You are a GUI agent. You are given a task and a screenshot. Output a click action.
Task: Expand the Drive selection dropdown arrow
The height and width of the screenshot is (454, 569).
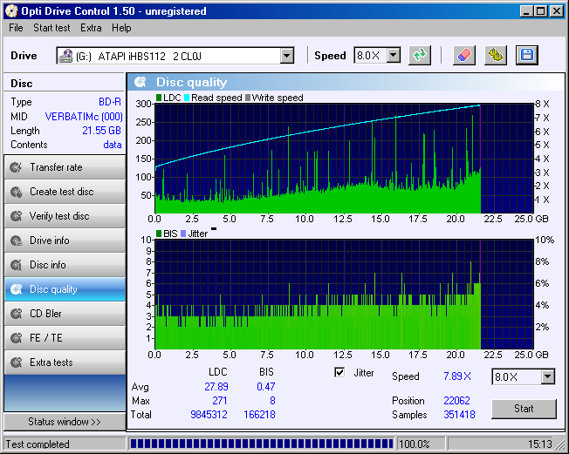286,56
